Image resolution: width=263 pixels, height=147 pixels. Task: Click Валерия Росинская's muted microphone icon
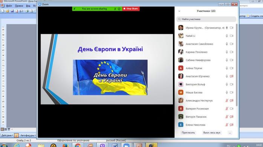point(226,109)
